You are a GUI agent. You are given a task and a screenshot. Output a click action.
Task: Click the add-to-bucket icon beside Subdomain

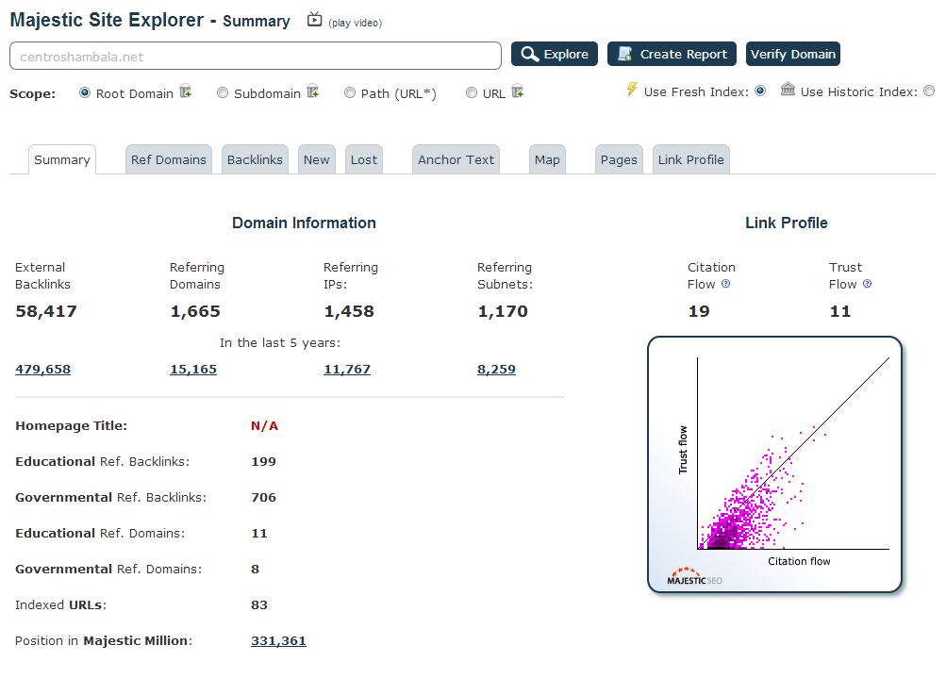[312, 91]
